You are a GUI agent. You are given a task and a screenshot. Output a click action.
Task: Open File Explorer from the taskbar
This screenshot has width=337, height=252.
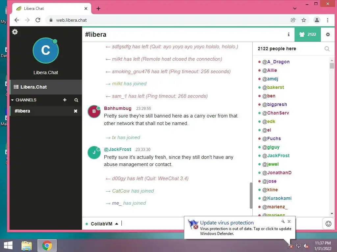(27, 245)
